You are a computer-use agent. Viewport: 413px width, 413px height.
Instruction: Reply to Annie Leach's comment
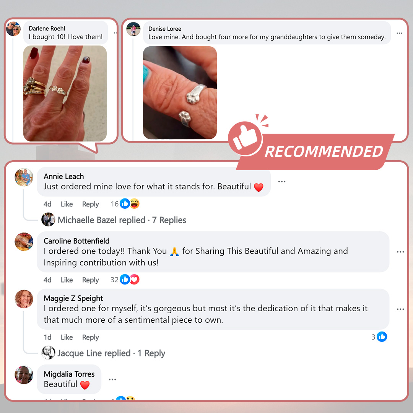tap(91, 204)
